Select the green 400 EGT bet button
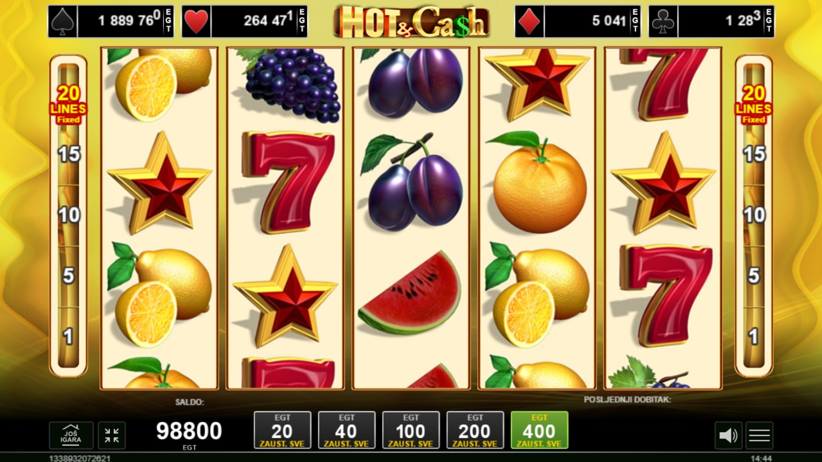The height and width of the screenshot is (462, 822). click(x=539, y=430)
